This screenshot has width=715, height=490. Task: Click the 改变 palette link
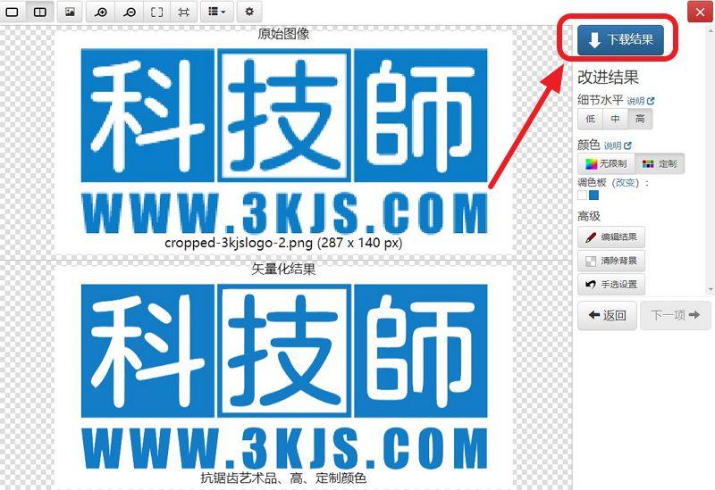click(x=625, y=183)
